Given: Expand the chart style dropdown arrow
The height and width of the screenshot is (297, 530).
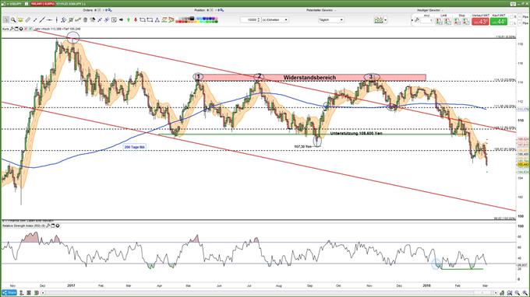Looking at the screenshot, I should click(385, 20).
